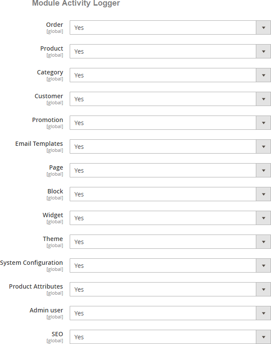
Task: Click the Module Activity Logger heading
Action: coord(76,3)
